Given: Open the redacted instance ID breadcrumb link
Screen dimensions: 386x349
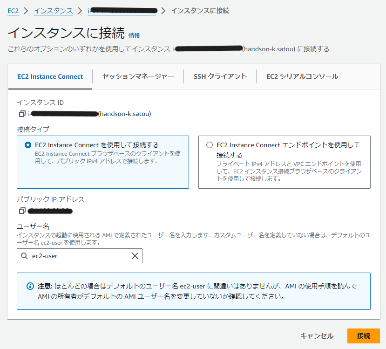Looking at the screenshot, I should click(122, 11).
